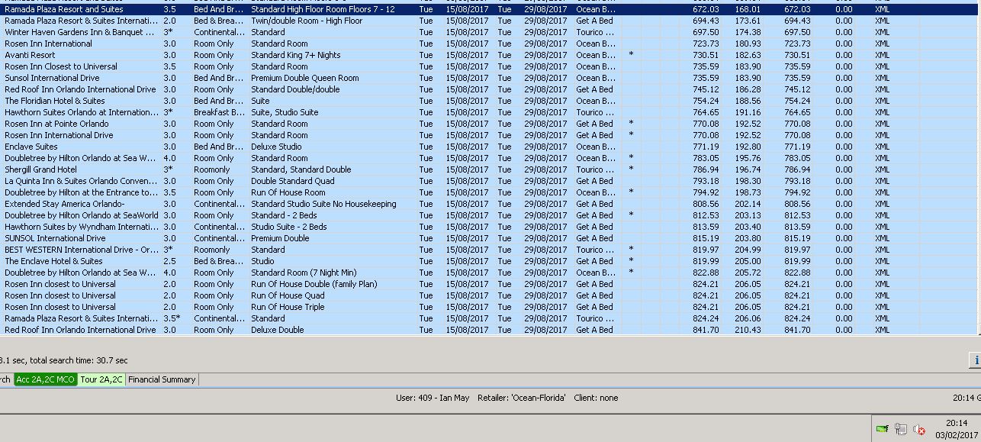Click price value 754.24 in first price column

[x=706, y=101]
